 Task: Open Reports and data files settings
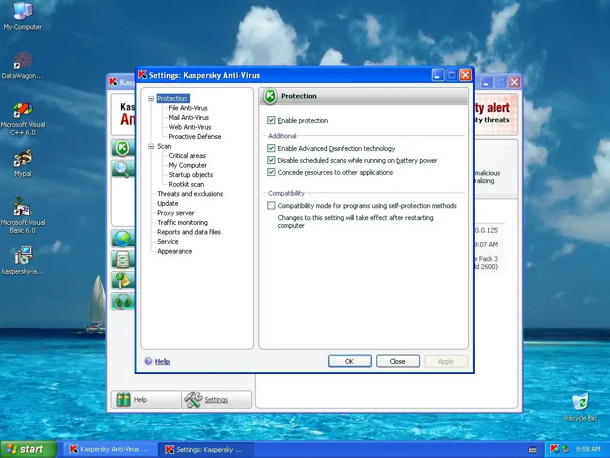(189, 232)
